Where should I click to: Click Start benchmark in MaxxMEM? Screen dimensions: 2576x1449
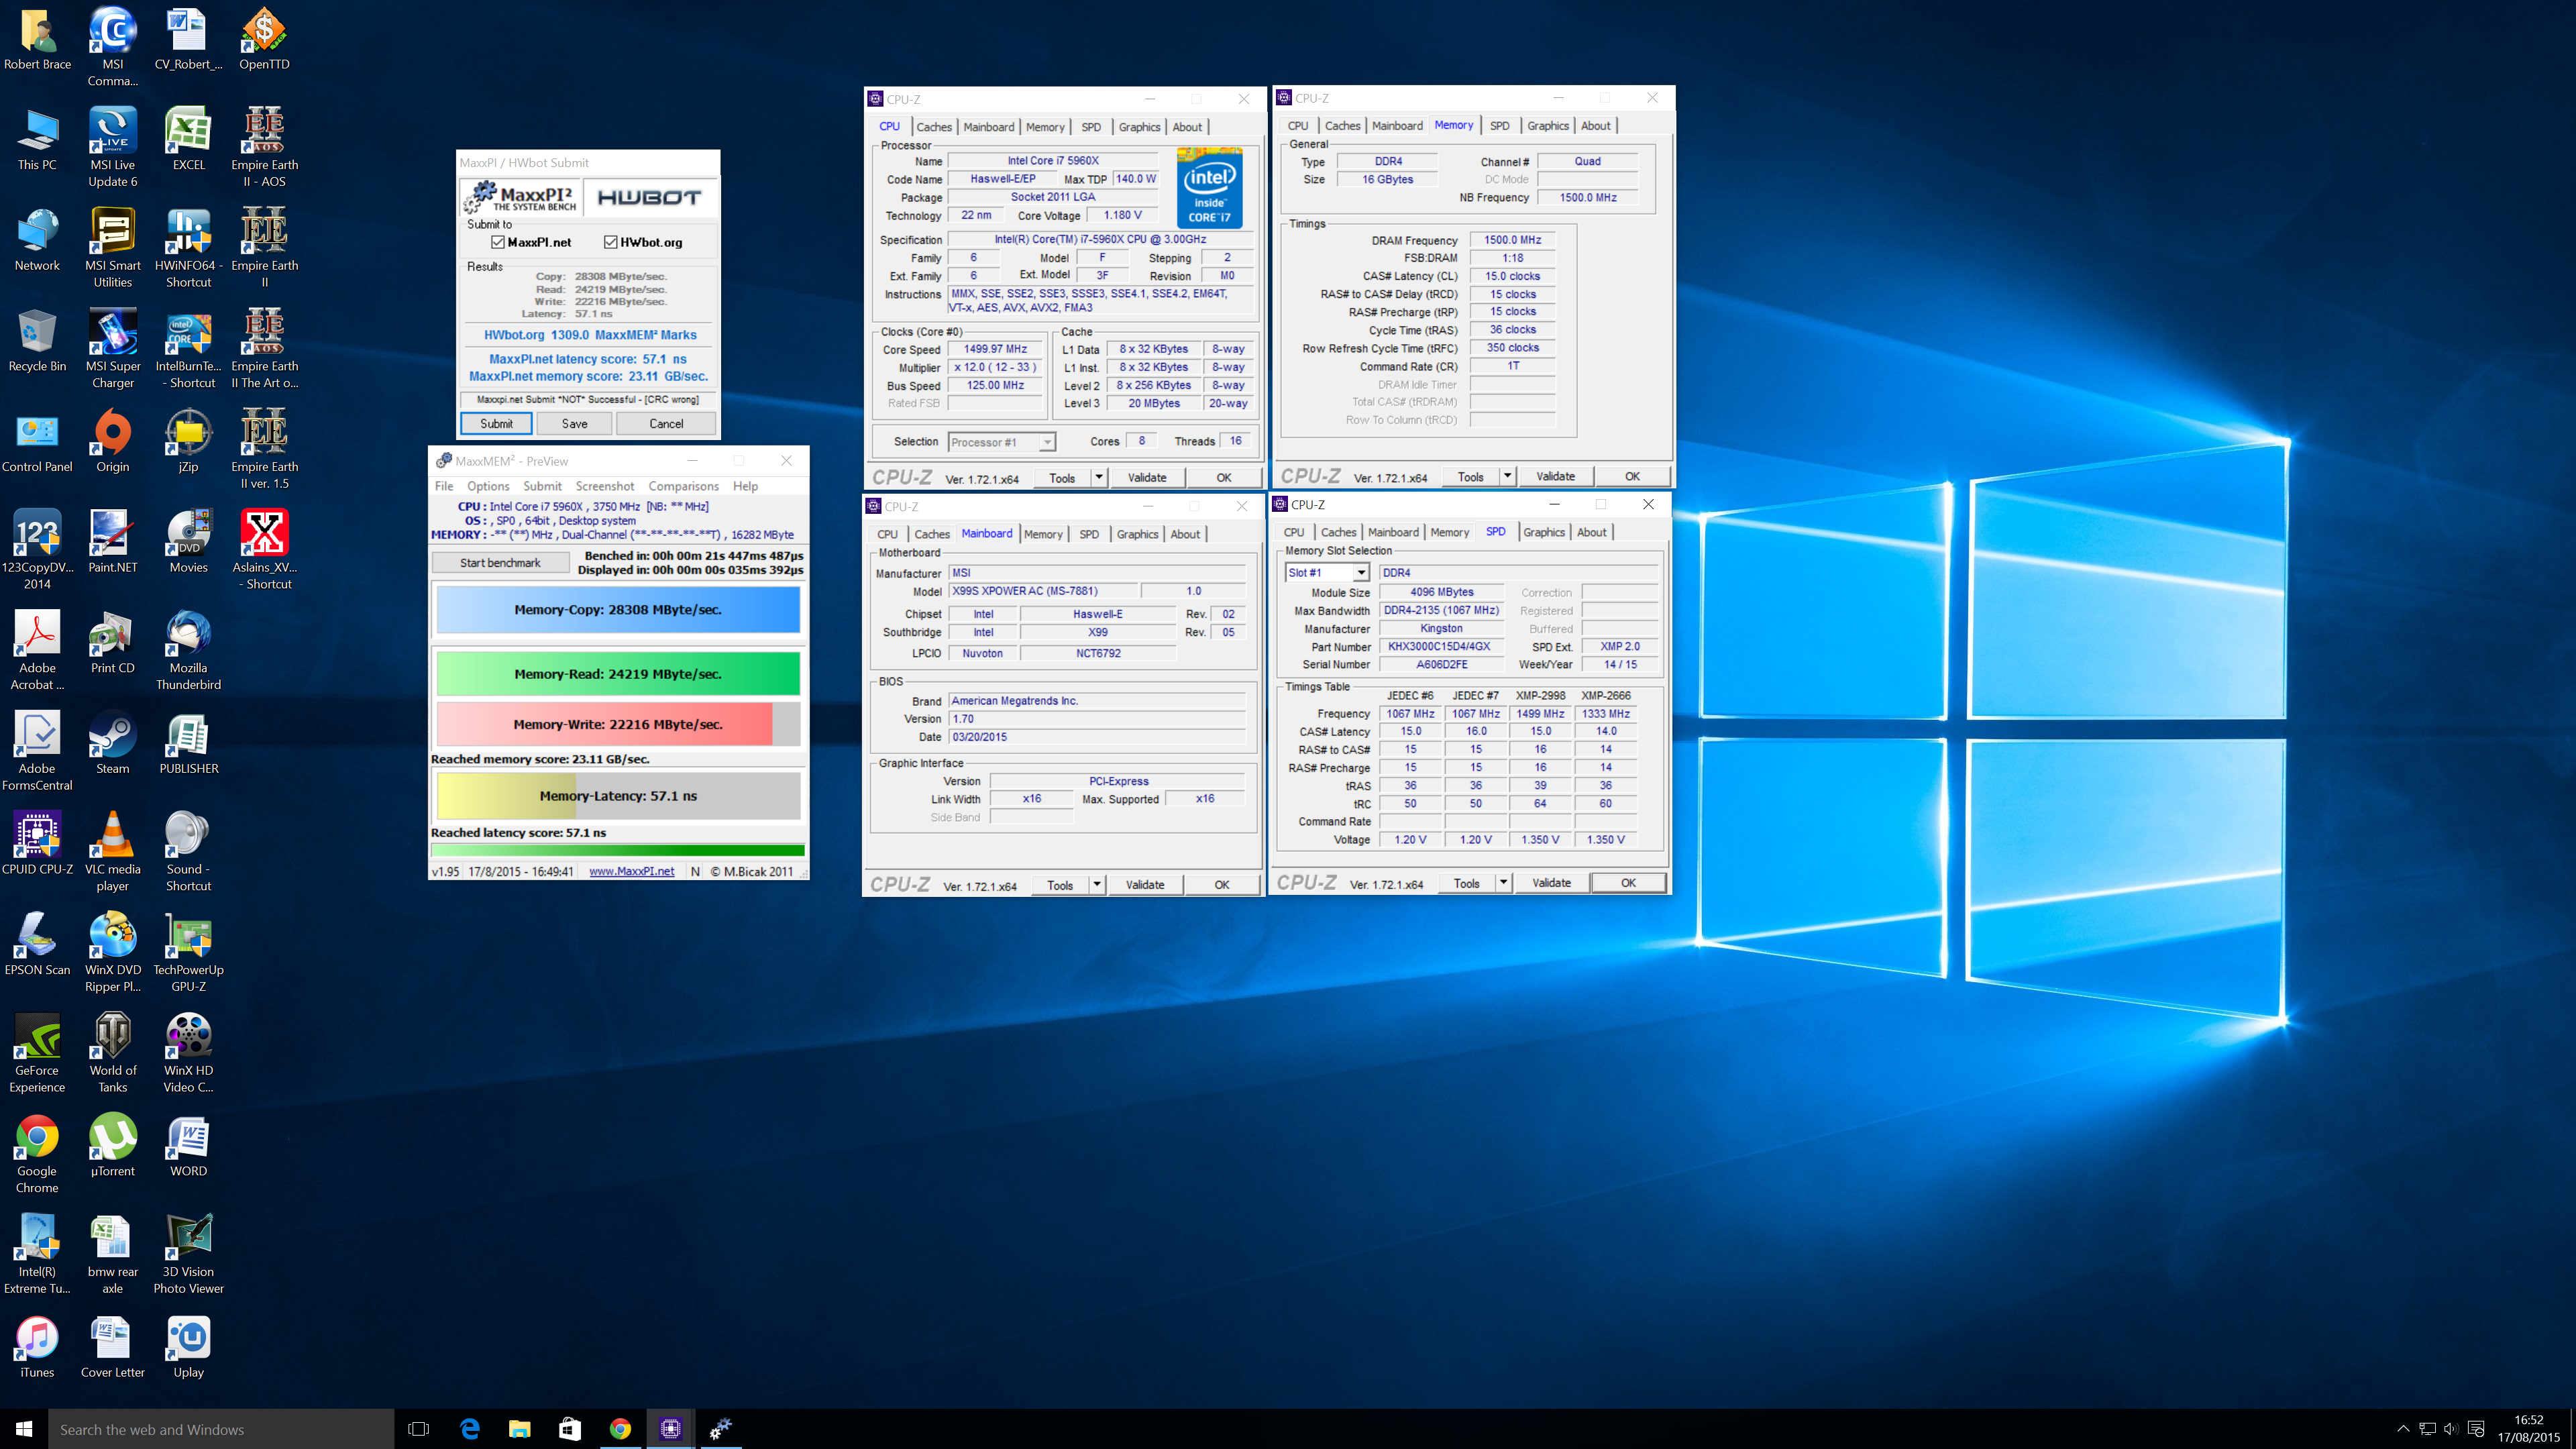coord(500,563)
